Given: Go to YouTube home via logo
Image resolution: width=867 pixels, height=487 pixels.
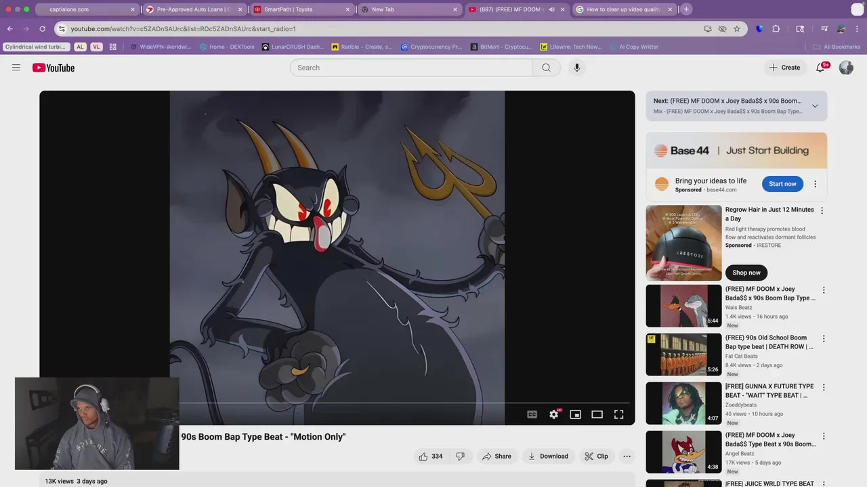Looking at the screenshot, I should coord(54,68).
